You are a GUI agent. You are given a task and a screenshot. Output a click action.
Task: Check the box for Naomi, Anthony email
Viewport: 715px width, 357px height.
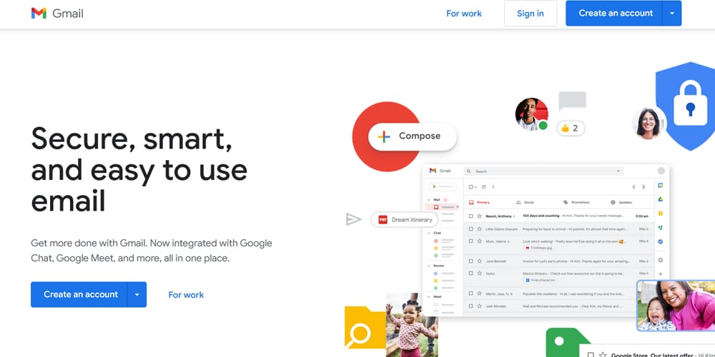pyautogui.click(x=471, y=216)
